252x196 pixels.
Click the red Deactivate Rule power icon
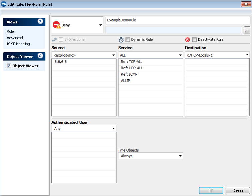point(187,39)
